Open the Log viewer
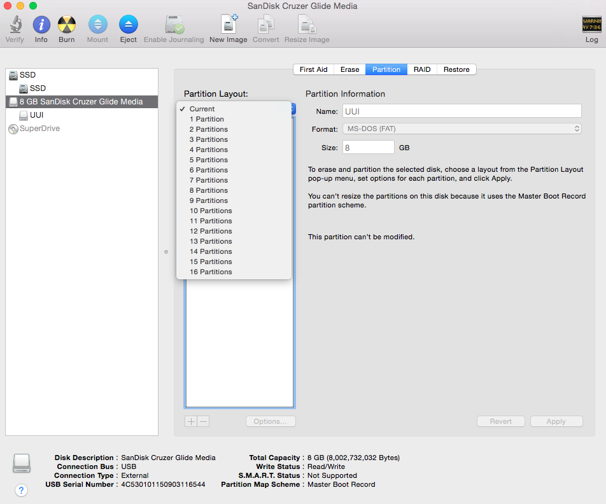606x504 pixels. point(592,25)
